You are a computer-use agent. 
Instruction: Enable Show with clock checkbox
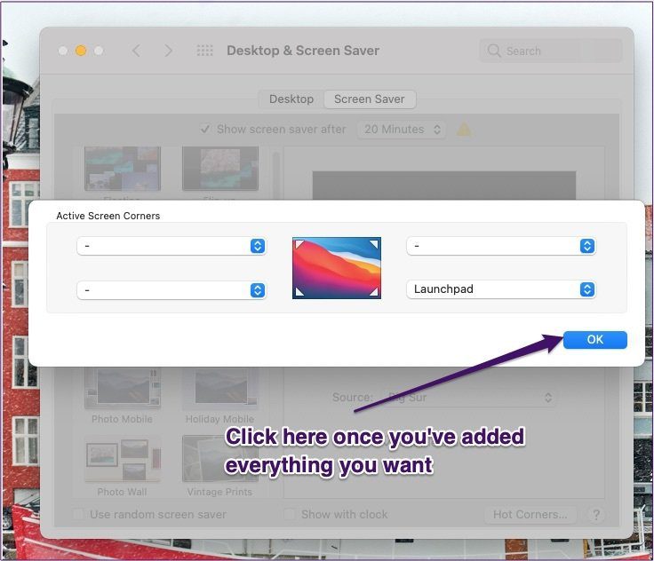click(289, 514)
